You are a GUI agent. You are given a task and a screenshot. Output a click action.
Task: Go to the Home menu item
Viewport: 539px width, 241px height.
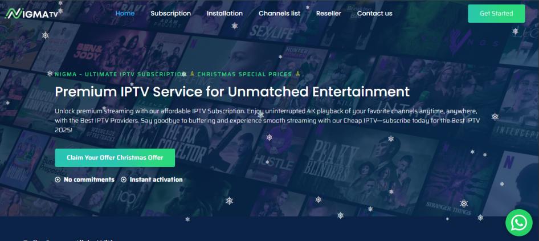point(125,14)
